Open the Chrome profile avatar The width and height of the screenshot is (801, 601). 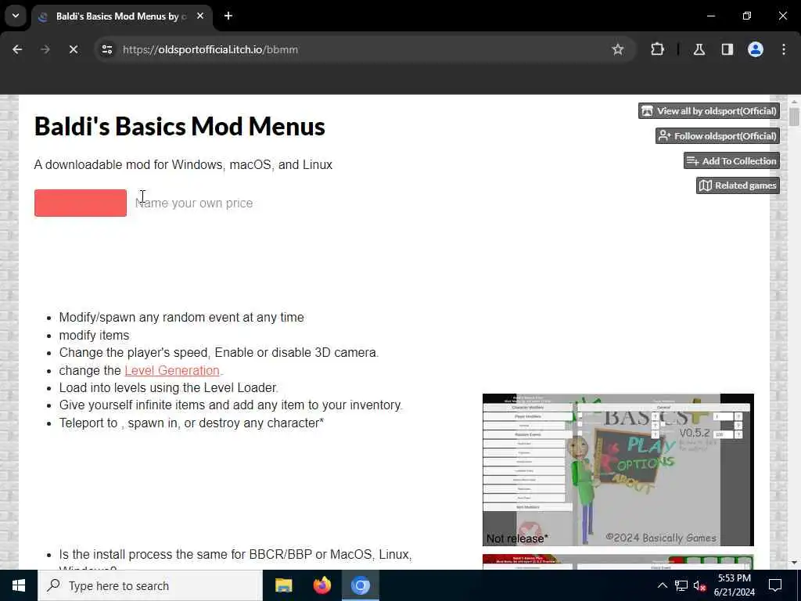pyautogui.click(x=755, y=49)
